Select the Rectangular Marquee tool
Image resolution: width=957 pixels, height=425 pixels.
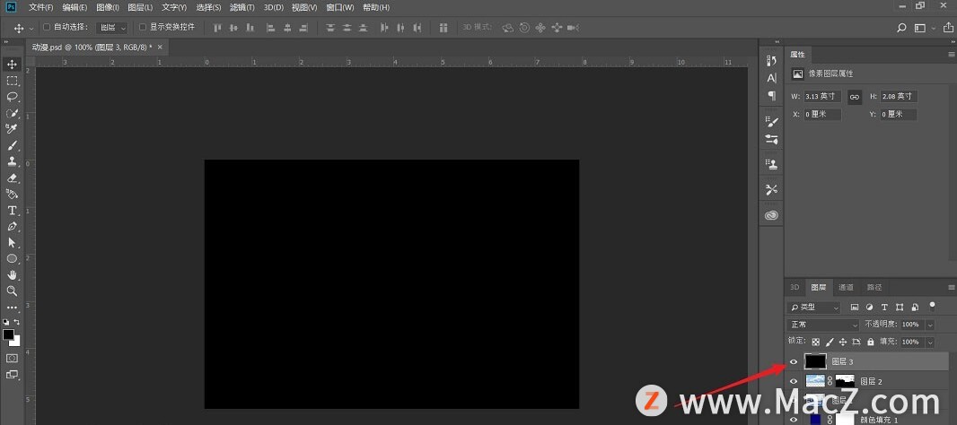tap(13, 81)
